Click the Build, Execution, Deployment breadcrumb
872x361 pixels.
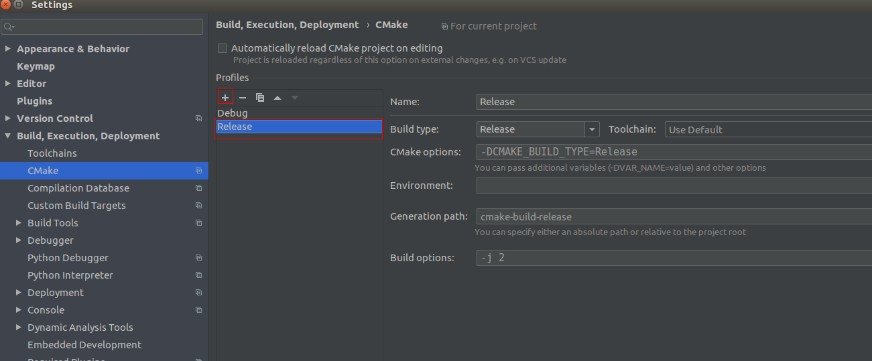tap(288, 25)
